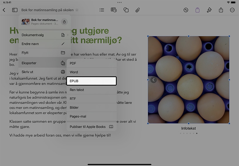Viewport: 239px width, 166px height.
Task: Click the paragraph starting 'Vi hadde mye arbeid'
Action: [60, 135]
